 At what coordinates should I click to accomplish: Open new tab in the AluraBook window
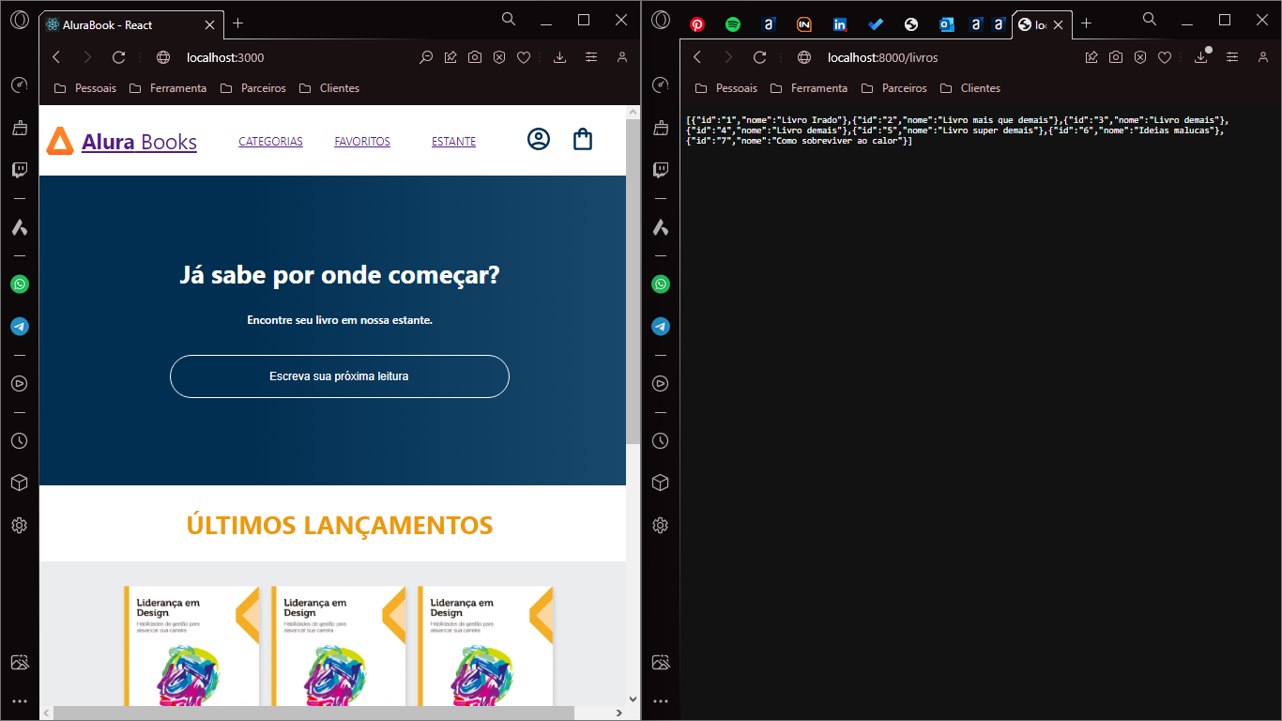[x=238, y=23]
